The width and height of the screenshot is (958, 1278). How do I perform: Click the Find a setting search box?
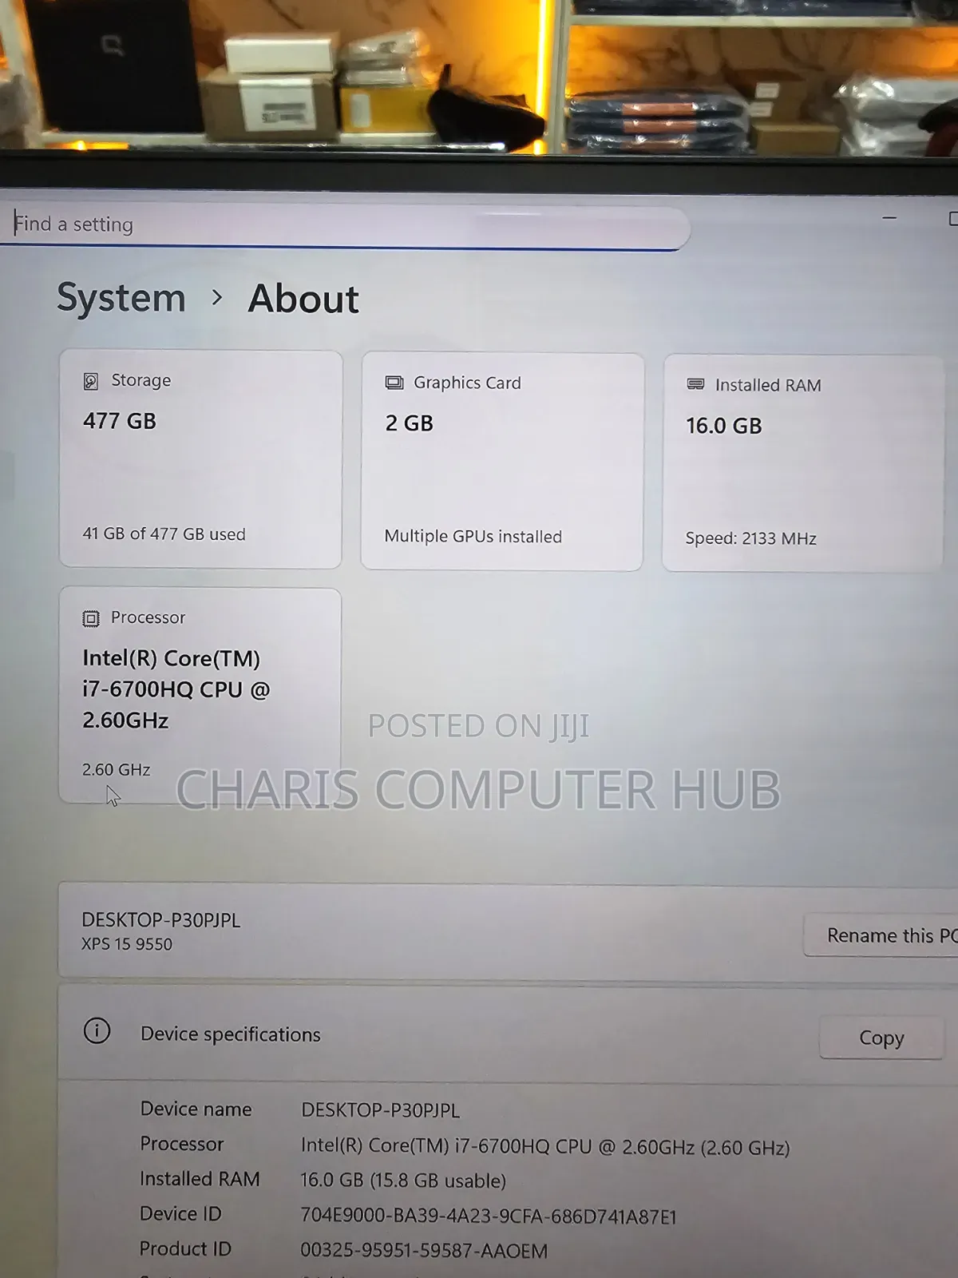[x=343, y=227]
